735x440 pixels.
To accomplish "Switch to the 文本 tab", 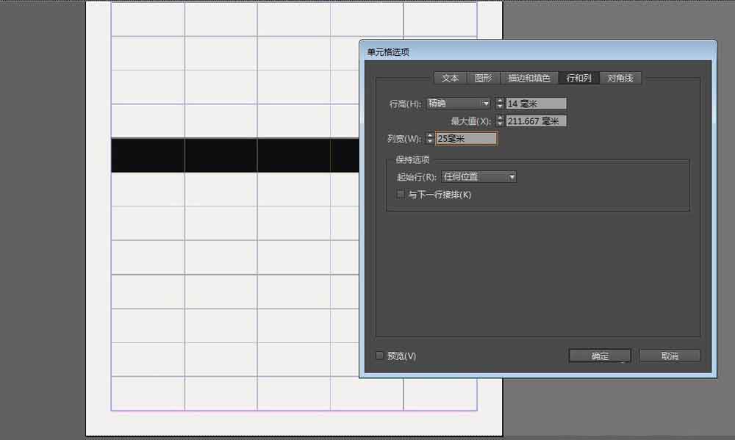I will pyautogui.click(x=450, y=79).
